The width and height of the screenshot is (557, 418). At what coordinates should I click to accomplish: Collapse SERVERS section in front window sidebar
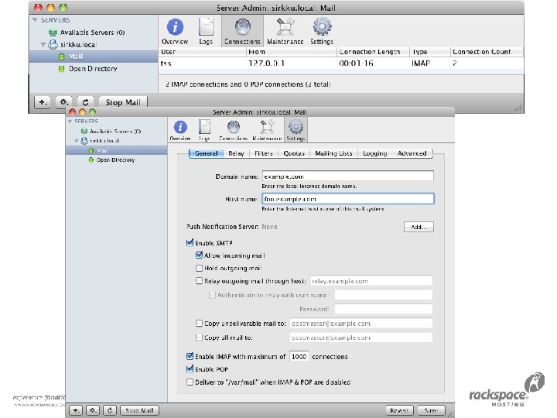[x=70, y=122]
